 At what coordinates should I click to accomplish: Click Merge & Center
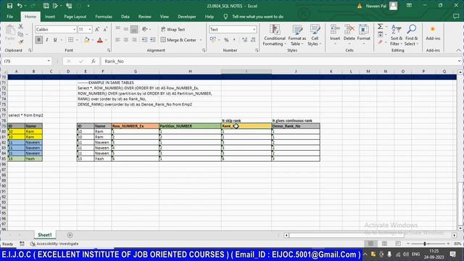pos(179,40)
